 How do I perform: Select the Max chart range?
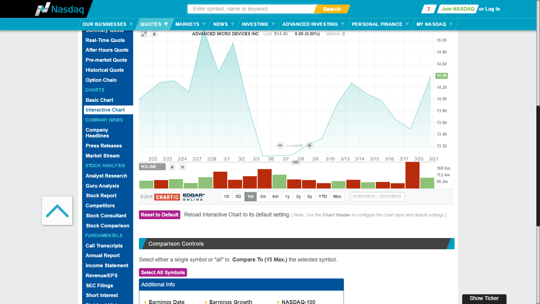point(337,197)
